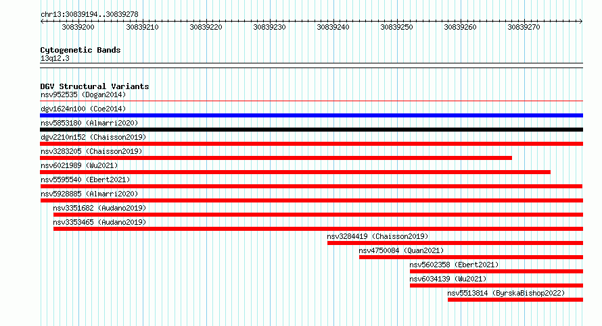Screen dimensions: 602x326
Task: Click the blue dgv1624n100 variant bar
Action: coord(311,115)
